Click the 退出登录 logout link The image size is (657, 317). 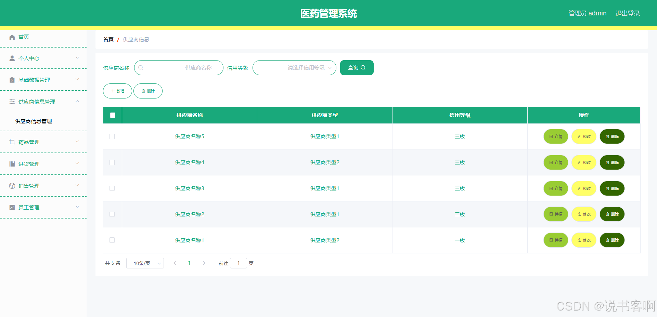627,13
